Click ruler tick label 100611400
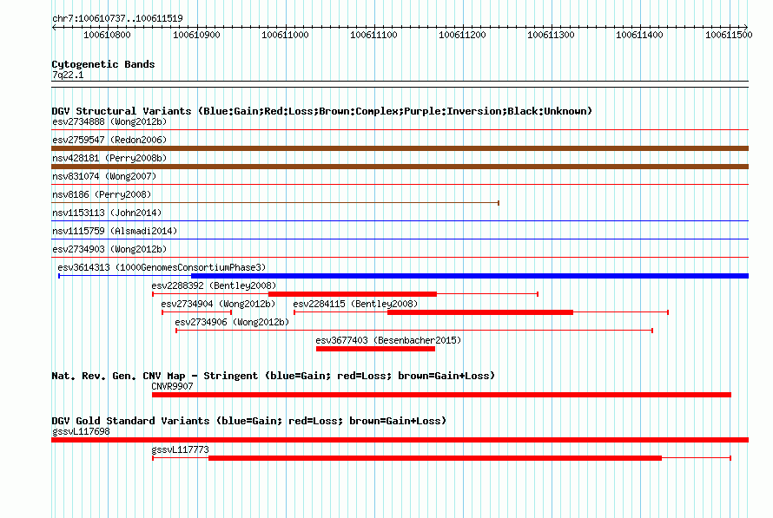 [640, 35]
